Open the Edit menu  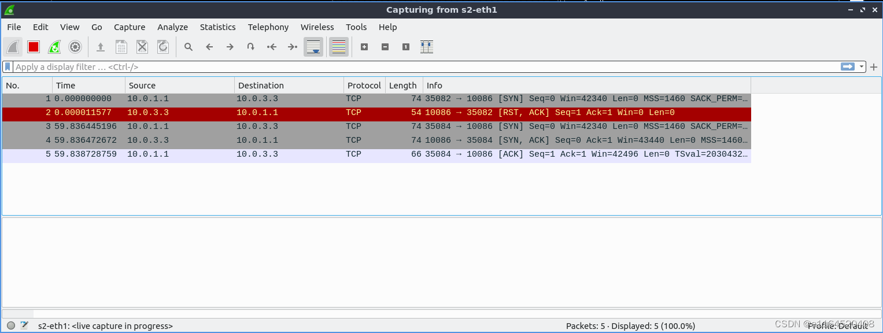(40, 27)
